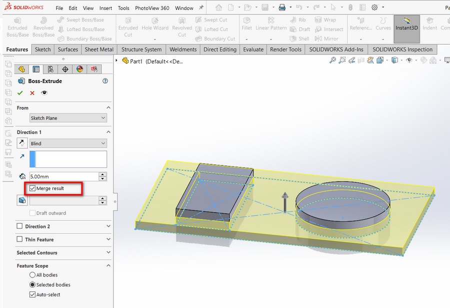This screenshot has height=308, width=450.
Task: Click the Intersect button
Action: [329, 29]
